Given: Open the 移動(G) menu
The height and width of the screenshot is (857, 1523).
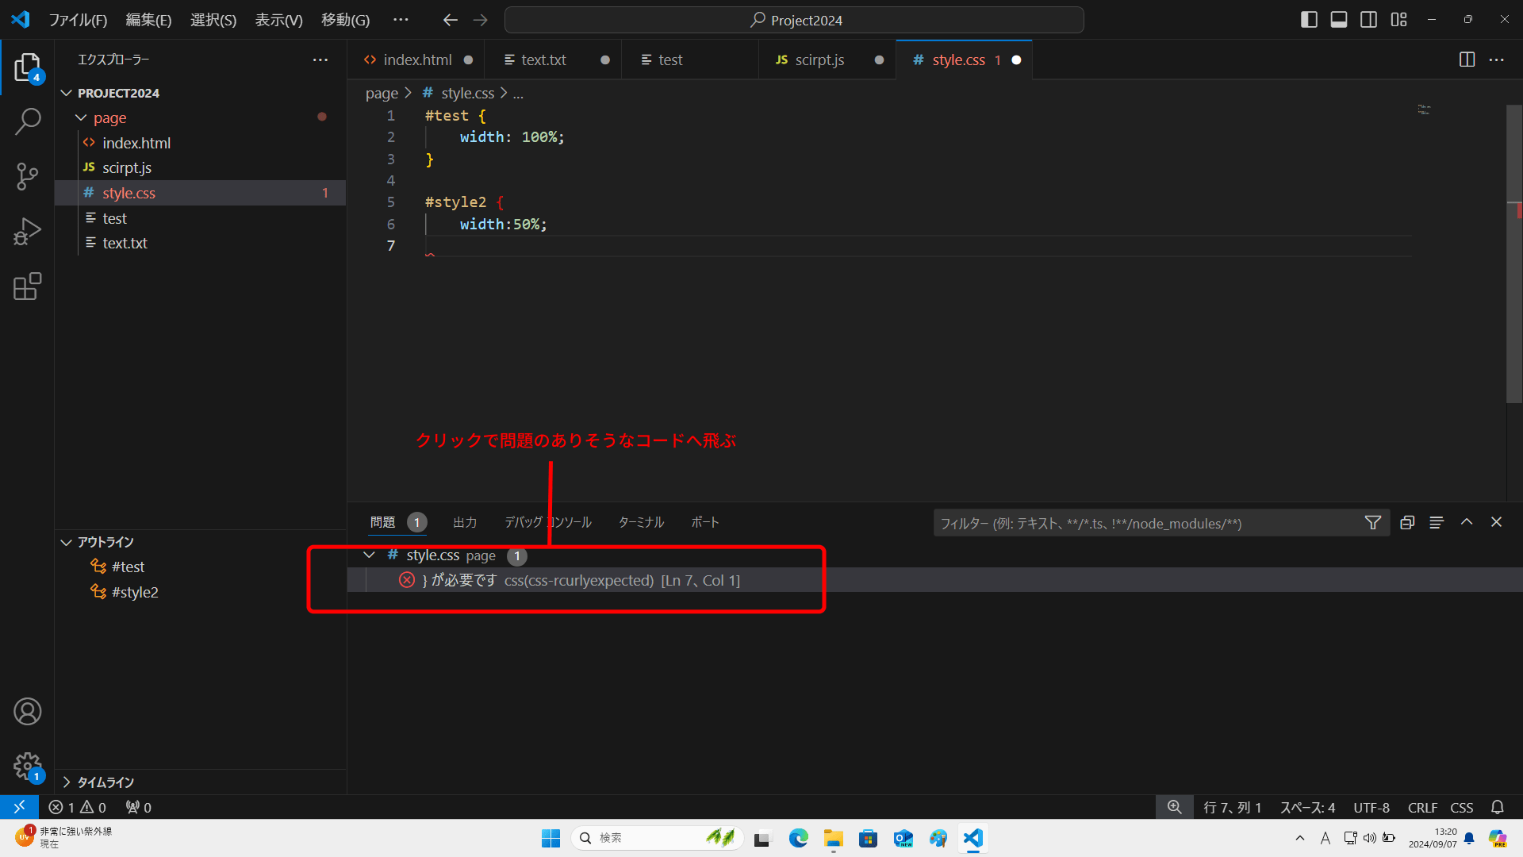Looking at the screenshot, I should pyautogui.click(x=345, y=20).
